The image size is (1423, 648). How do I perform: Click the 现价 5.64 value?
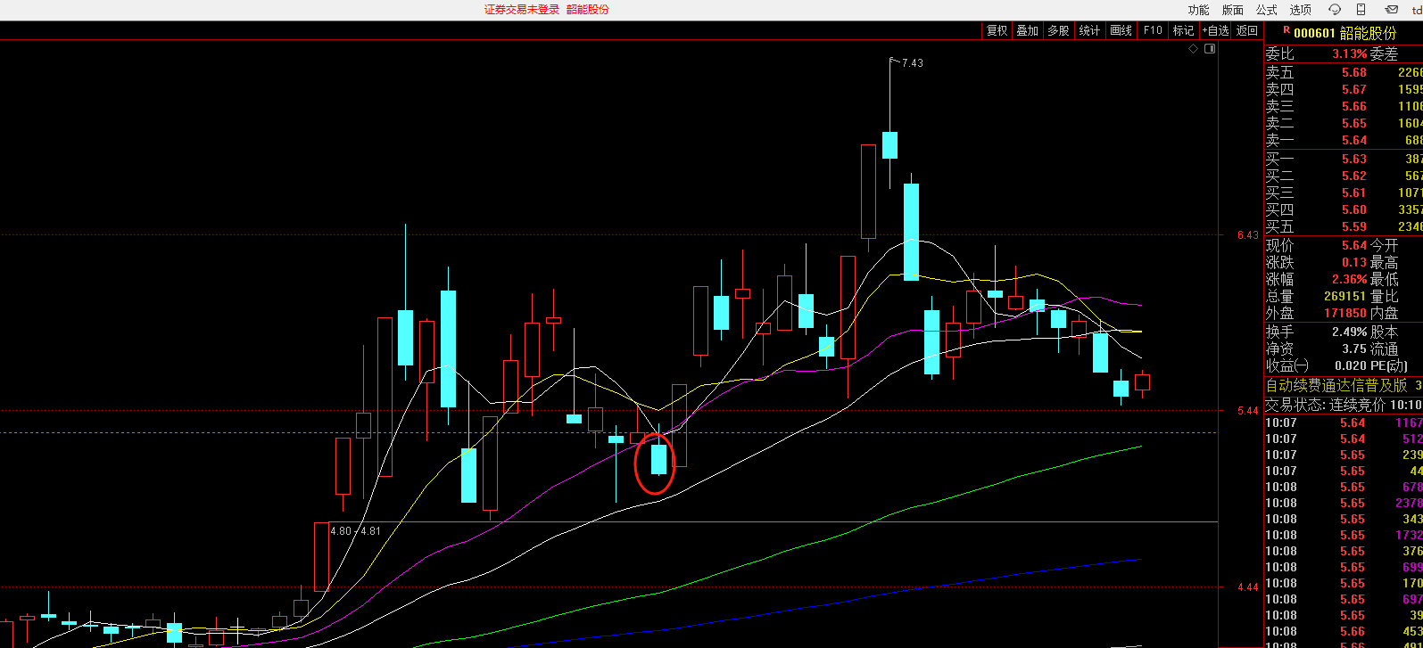click(x=1354, y=246)
